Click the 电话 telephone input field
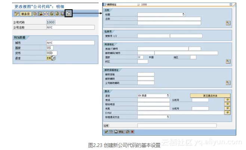 point(154,100)
